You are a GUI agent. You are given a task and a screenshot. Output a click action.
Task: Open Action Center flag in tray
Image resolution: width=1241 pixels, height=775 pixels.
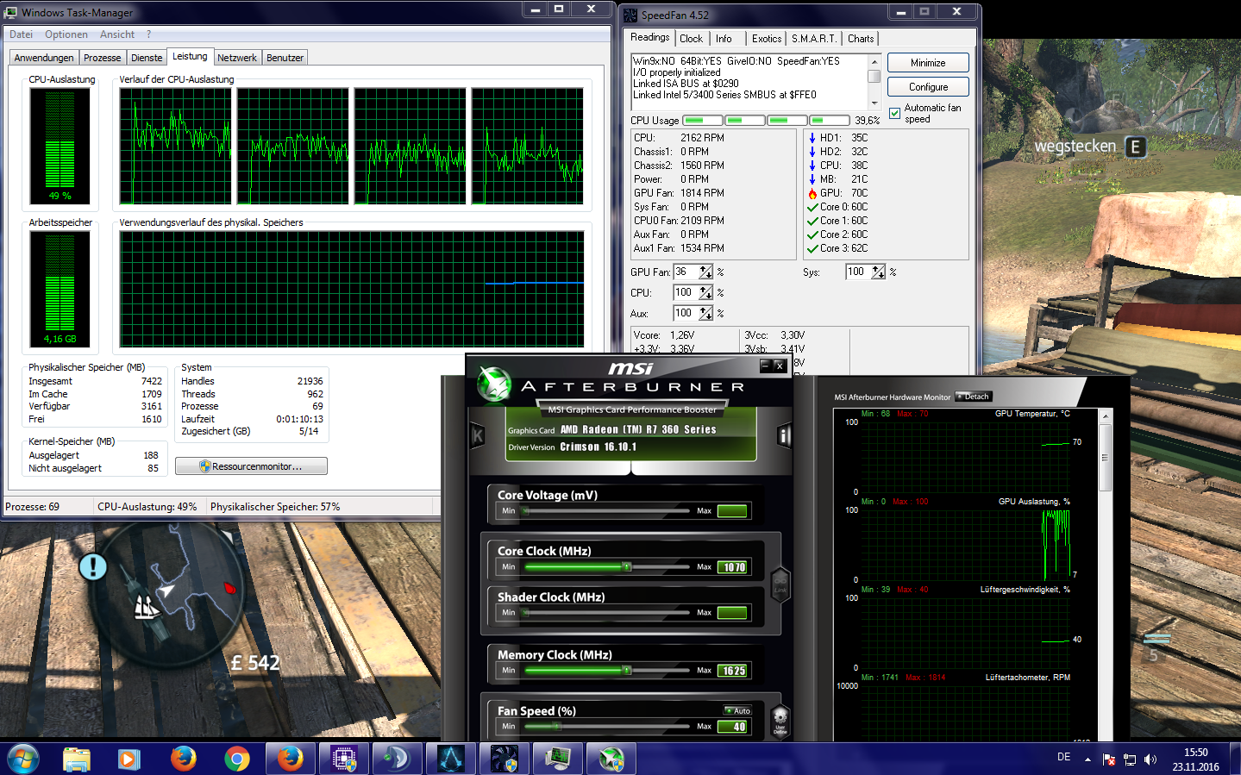click(1109, 759)
